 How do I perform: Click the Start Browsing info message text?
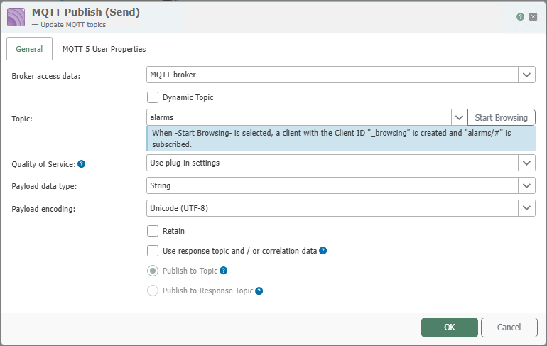pos(332,139)
